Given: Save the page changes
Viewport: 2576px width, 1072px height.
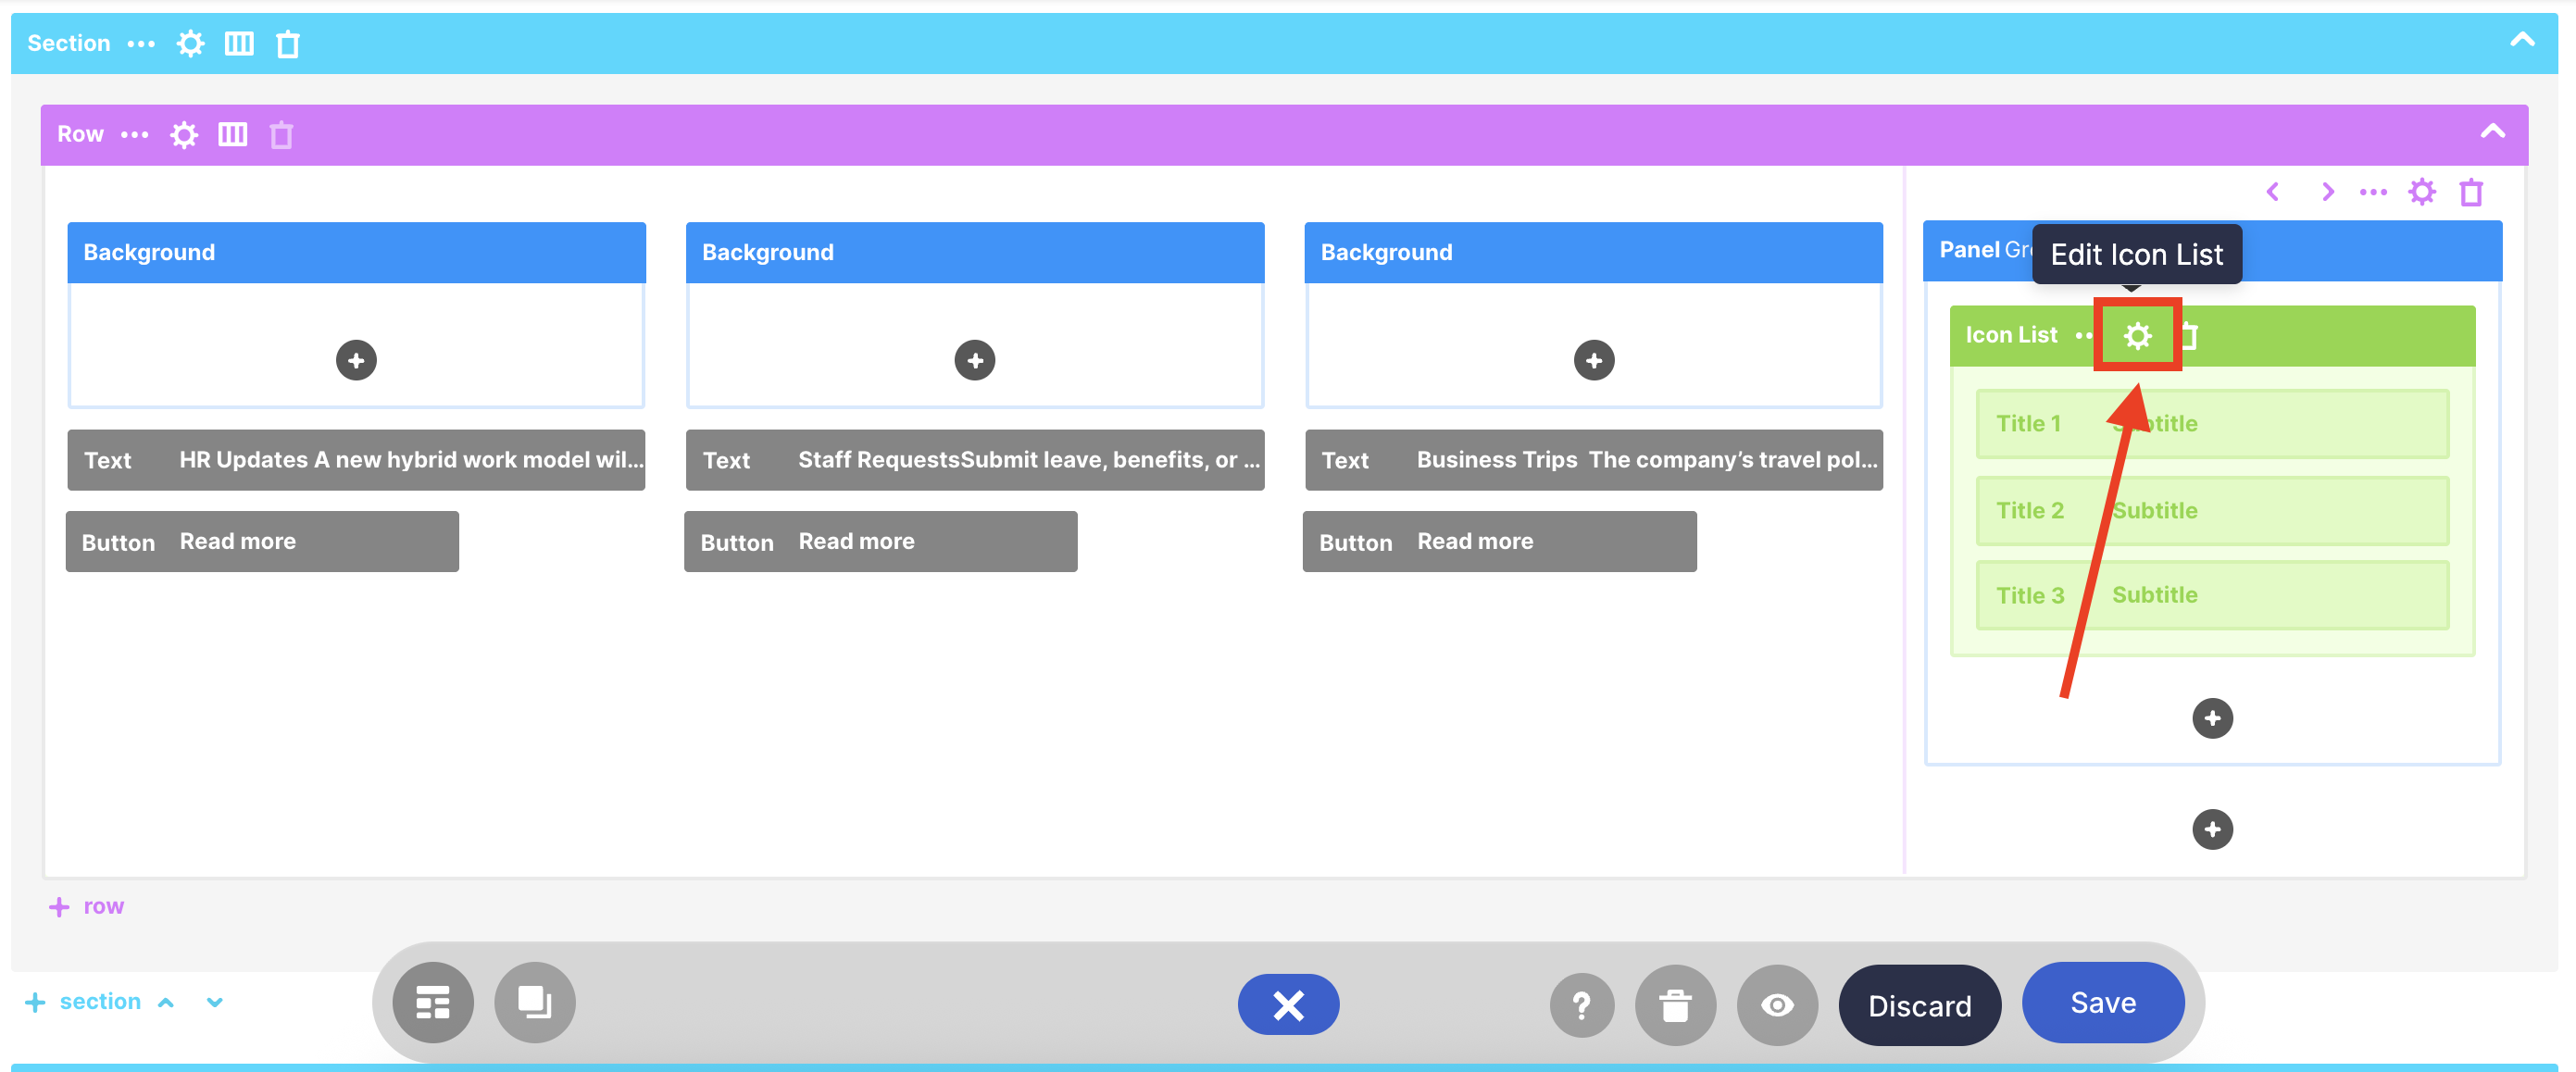Looking at the screenshot, I should (2102, 1003).
